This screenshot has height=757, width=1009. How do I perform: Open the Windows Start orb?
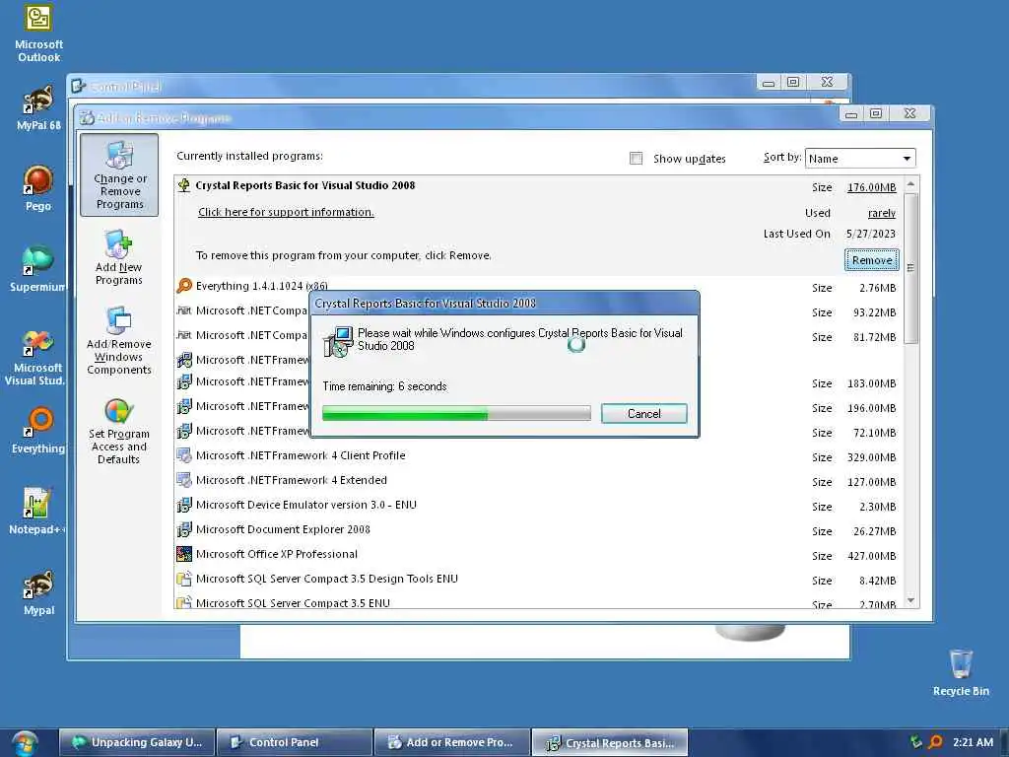pos(25,743)
